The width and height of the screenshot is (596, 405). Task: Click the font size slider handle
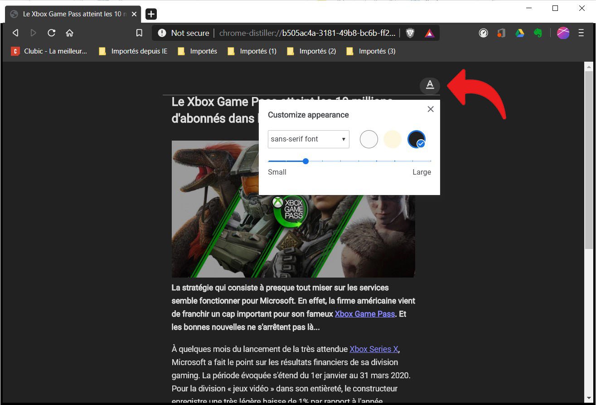click(305, 161)
